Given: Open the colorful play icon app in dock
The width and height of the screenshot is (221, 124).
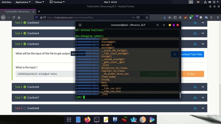Looking at the screenshot, I should click(152, 120).
